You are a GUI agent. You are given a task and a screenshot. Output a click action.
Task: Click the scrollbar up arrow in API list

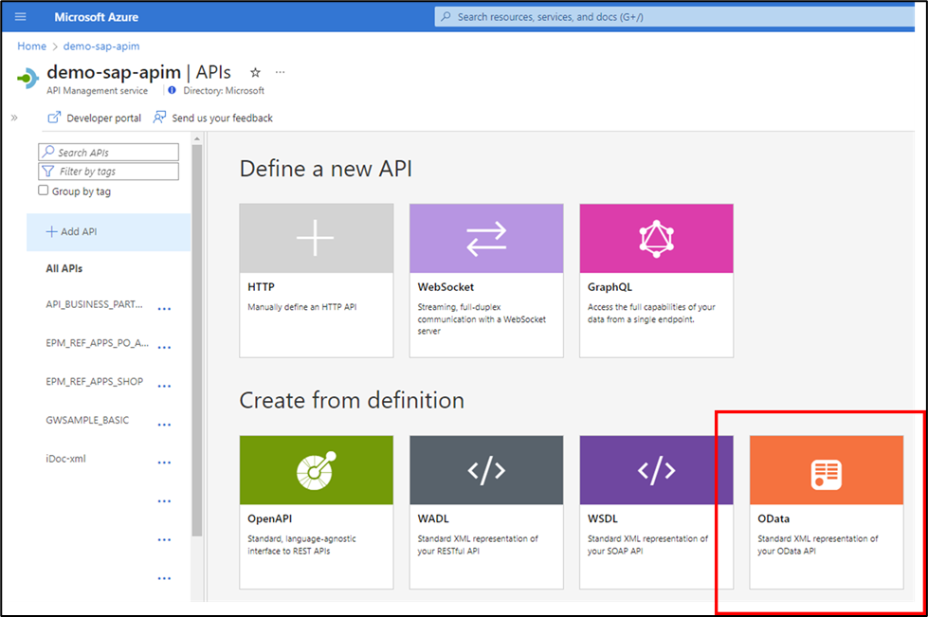pos(197,139)
